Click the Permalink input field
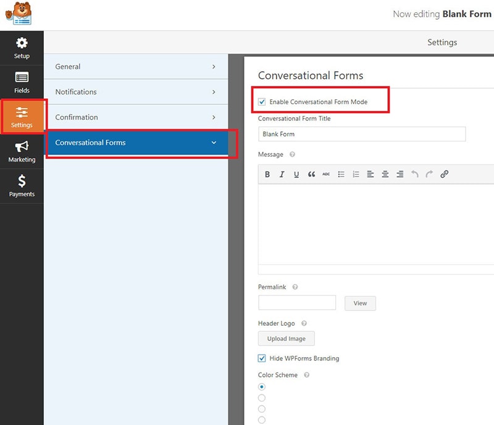Image resolution: width=494 pixels, height=425 pixels. (x=297, y=302)
